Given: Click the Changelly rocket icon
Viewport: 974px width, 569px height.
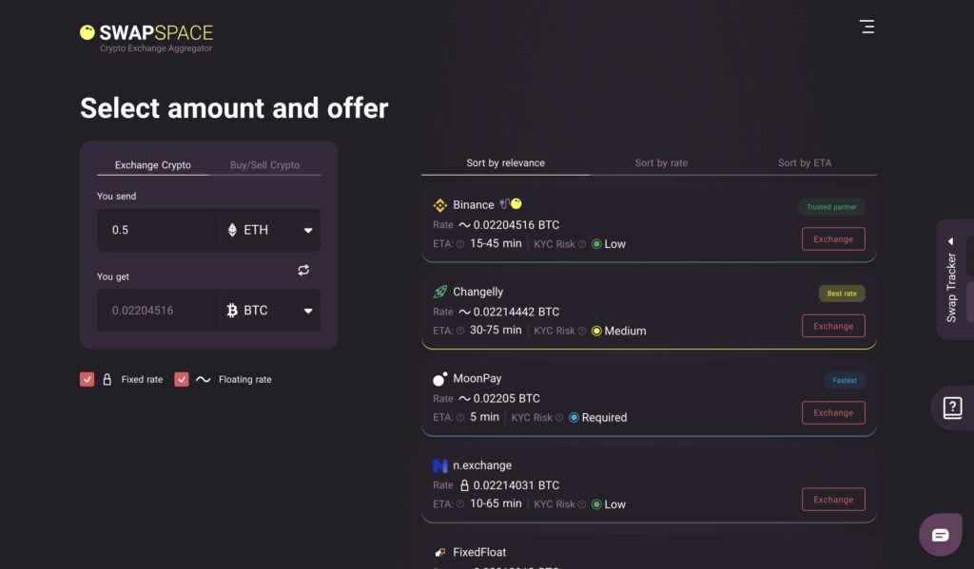Looking at the screenshot, I should pos(439,292).
